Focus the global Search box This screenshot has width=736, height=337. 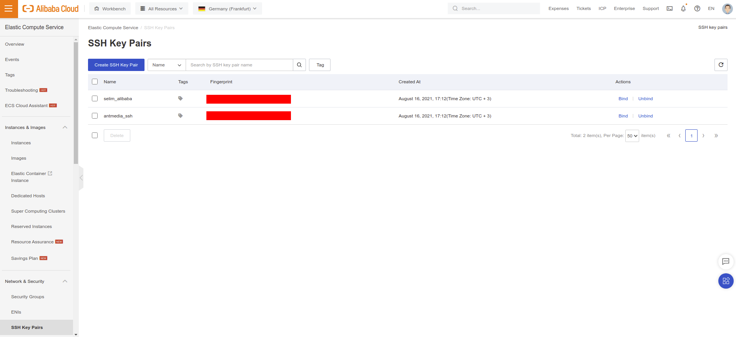point(494,8)
